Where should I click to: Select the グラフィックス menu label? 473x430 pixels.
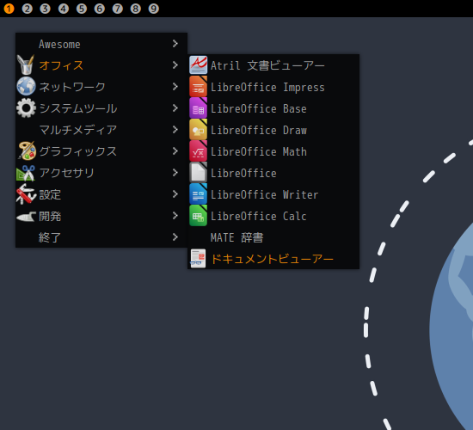pos(77,151)
